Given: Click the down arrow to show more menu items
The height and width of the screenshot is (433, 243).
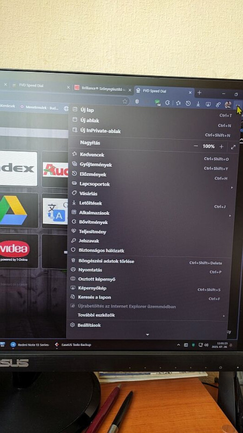Looking at the screenshot, I should pos(147,334).
